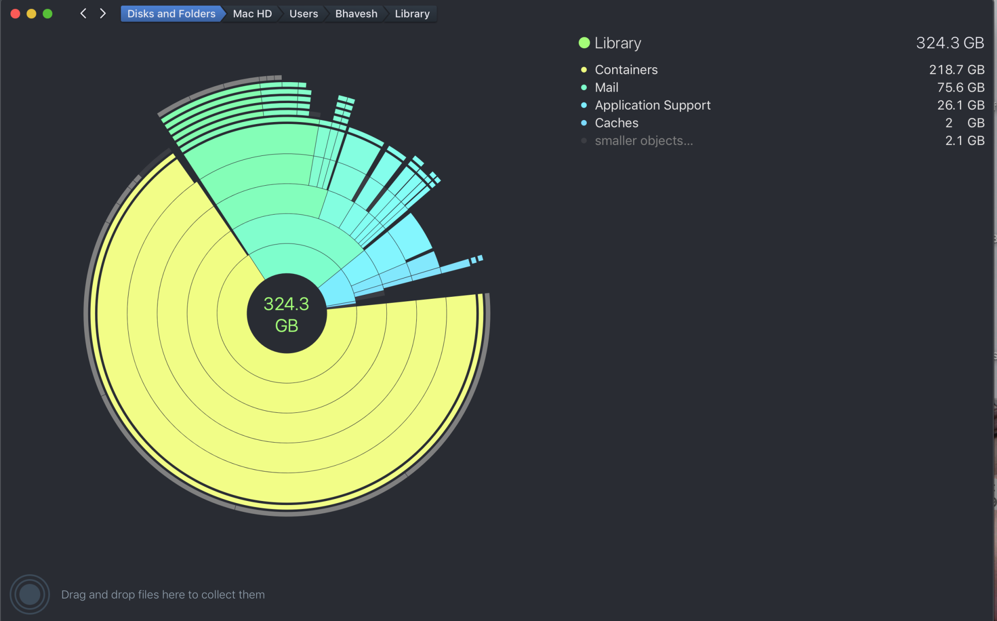This screenshot has height=621, width=997.
Task: Click the forward navigation arrow
Action: (x=103, y=13)
